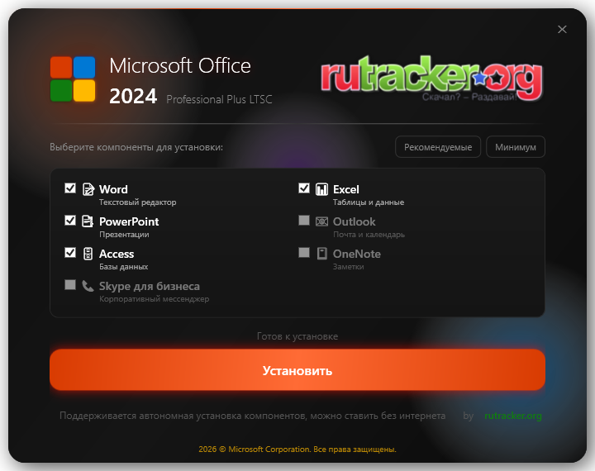The height and width of the screenshot is (471, 595).
Task: Click the Professional Plus LTSC edition text
Action: [219, 99]
